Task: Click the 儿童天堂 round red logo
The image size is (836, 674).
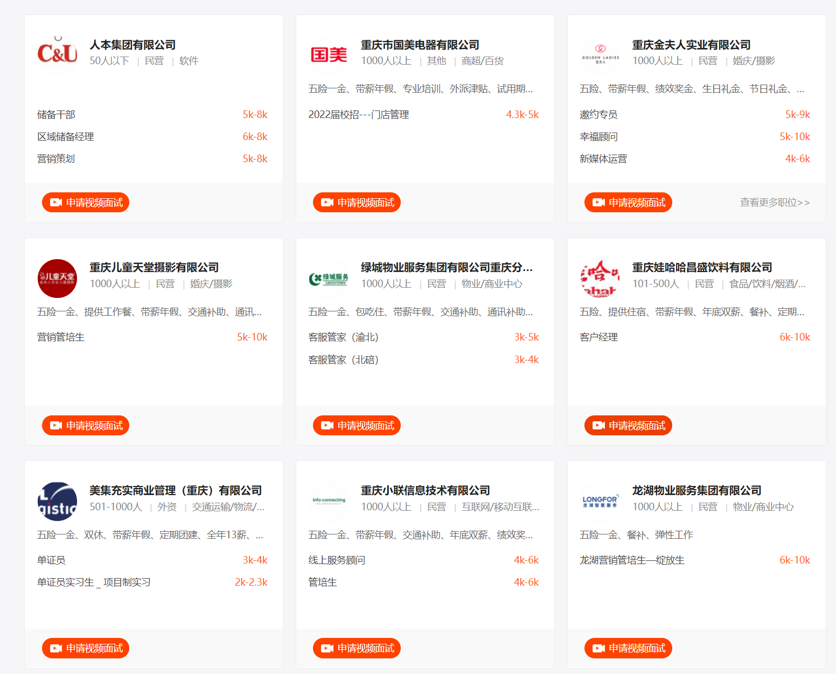Action: click(57, 278)
